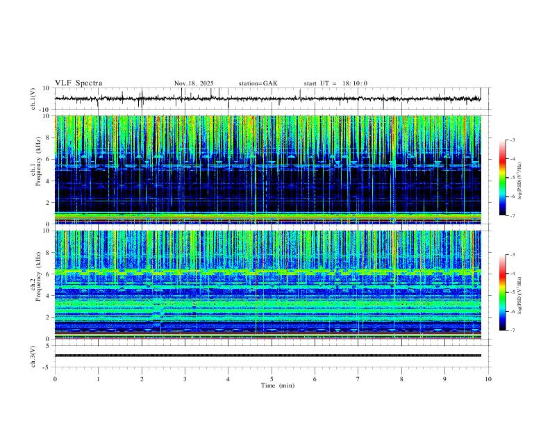The height and width of the screenshot is (425, 550).
Task: Click the 'VLF Spectra' title text
Action: pos(78,83)
